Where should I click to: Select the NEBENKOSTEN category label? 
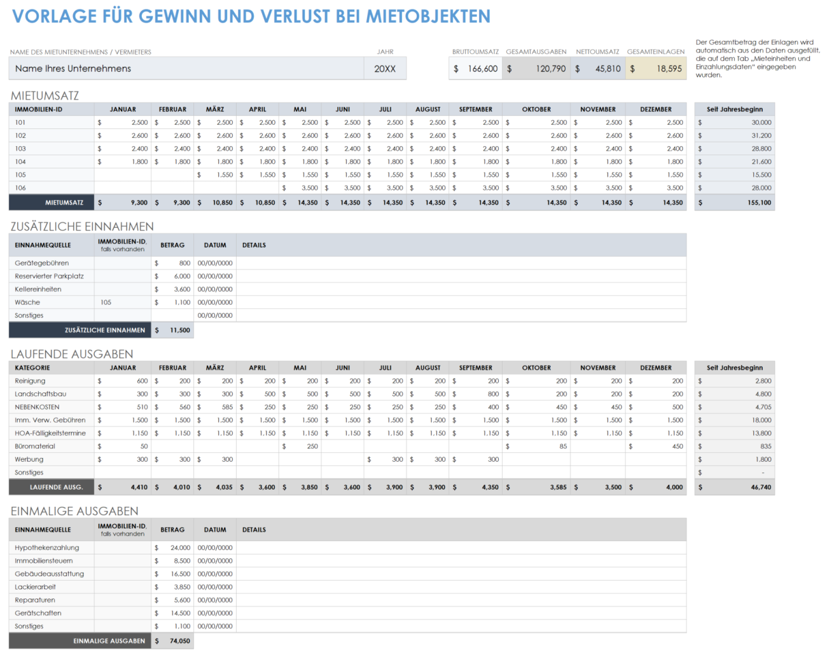pos(37,407)
